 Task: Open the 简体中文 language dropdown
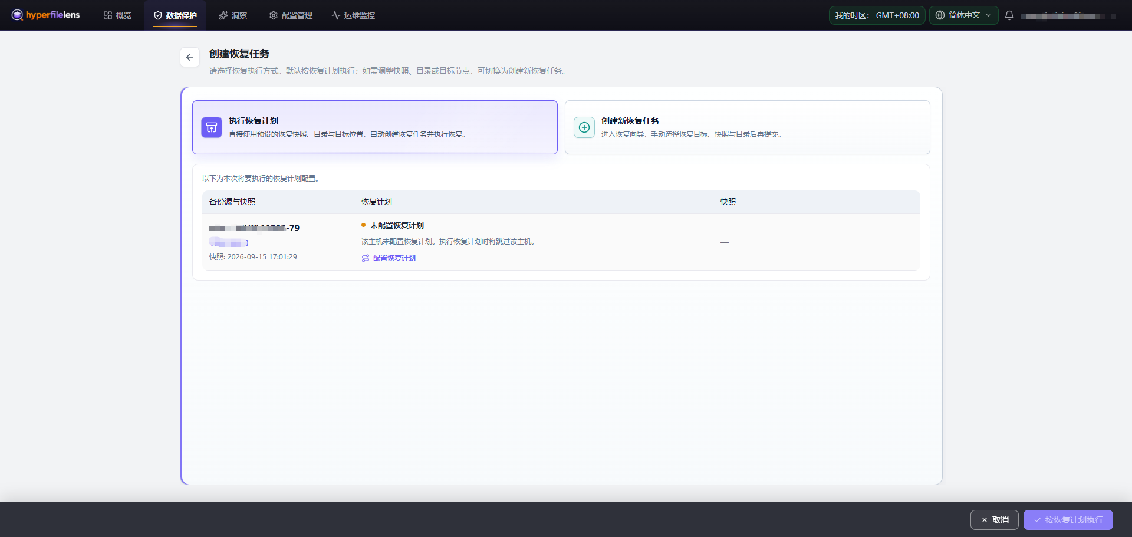point(963,15)
